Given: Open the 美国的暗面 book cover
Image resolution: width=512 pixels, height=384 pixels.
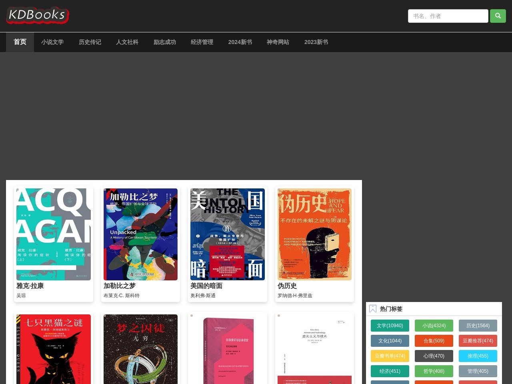Looking at the screenshot, I should 228,234.
